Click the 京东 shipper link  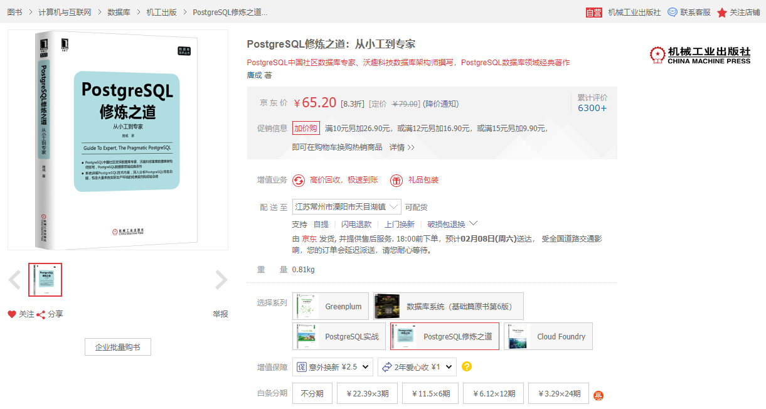(309, 238)
